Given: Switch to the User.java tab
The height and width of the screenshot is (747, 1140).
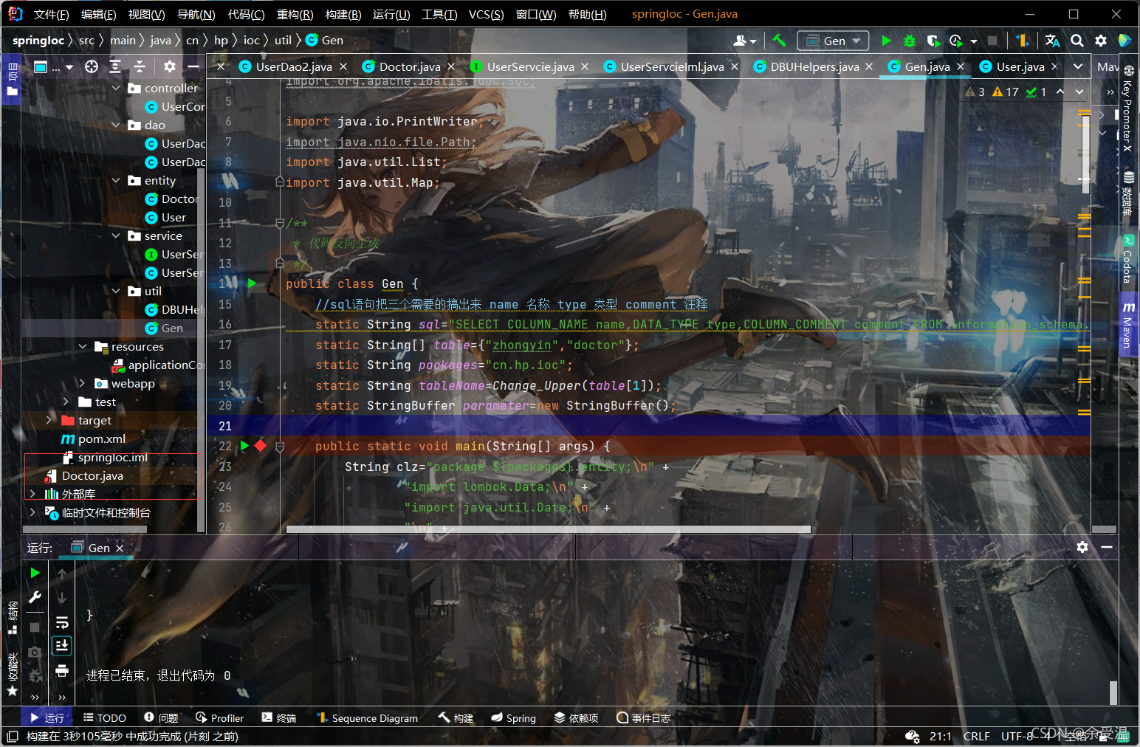Looking at the screenshot, I should 1020,66.
